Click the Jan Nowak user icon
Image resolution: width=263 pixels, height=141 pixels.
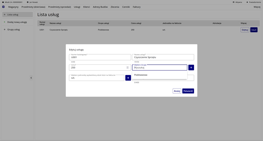pos(28,2)
